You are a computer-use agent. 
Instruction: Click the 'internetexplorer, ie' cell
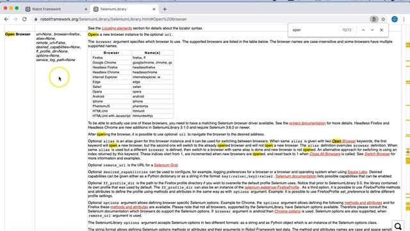click(152, 77)
